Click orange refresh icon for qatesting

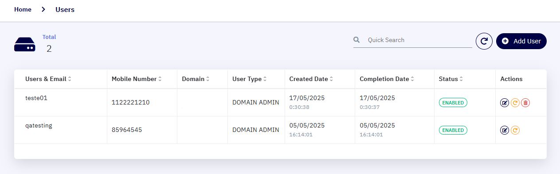[515, 130]
